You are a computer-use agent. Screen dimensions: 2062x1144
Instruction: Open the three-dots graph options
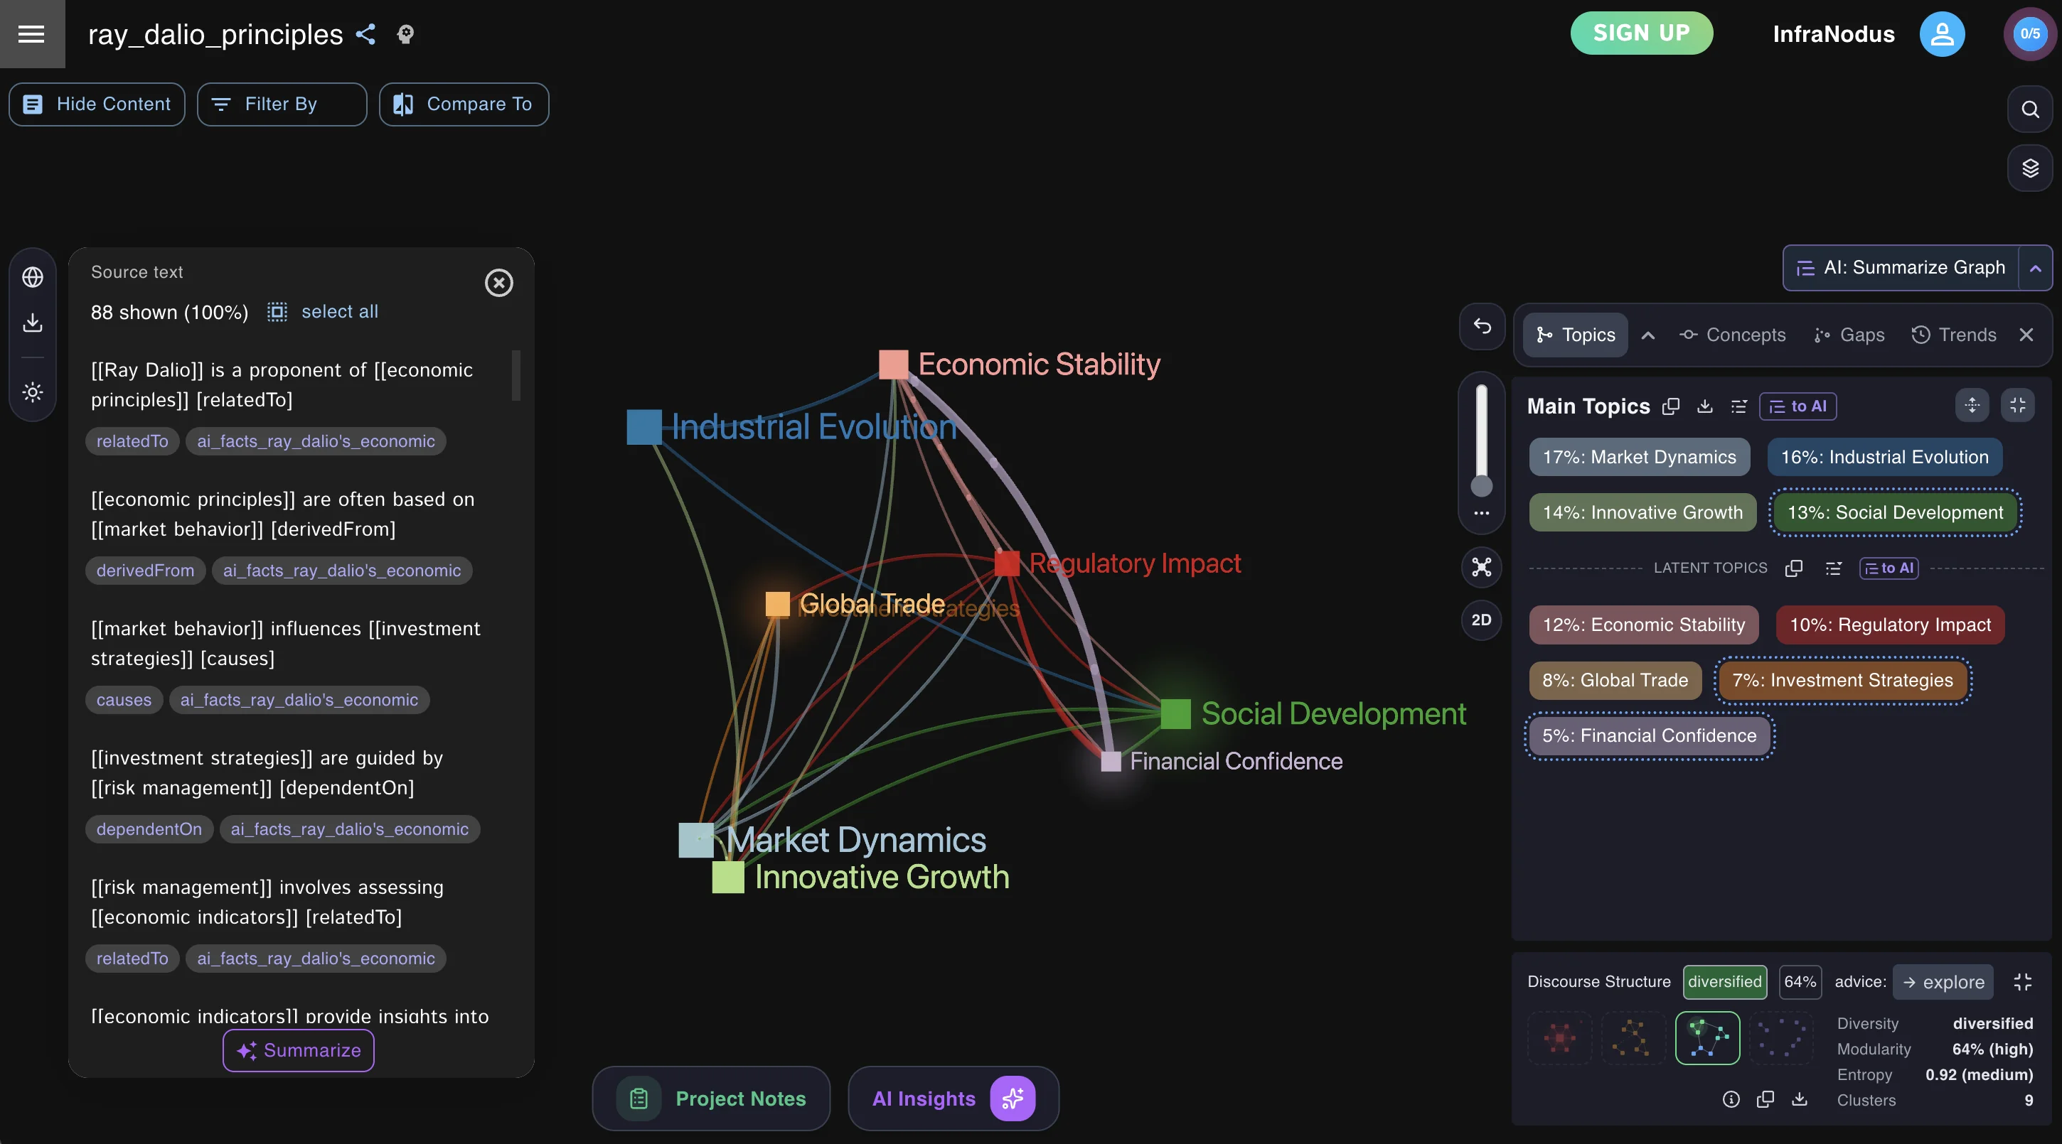(x=1482, y=513)
